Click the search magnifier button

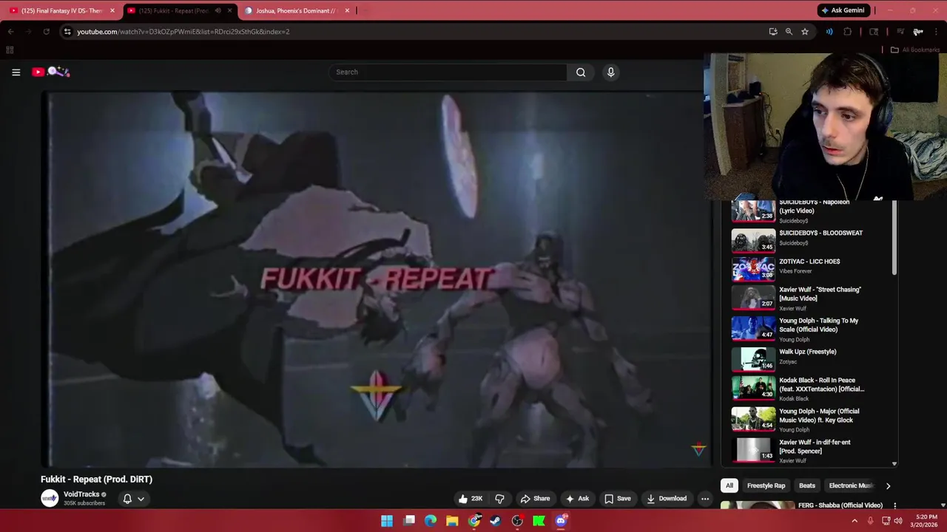point(581,72)
